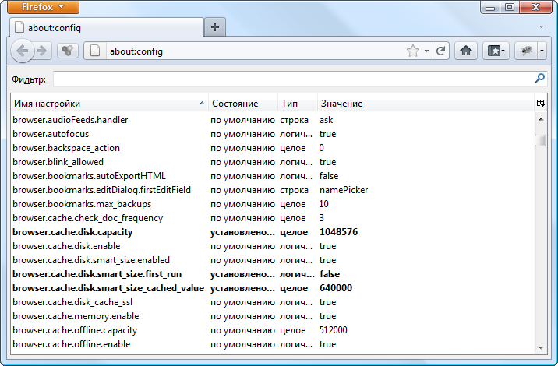This screenshot has height=366, width=558.
Task: Open the bookmarks menu button
Action: (x=496, y=51)
